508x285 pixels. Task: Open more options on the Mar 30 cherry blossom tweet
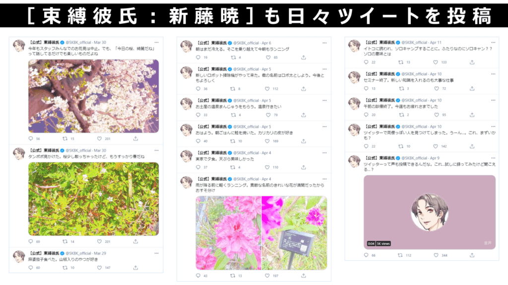(156, 43)
